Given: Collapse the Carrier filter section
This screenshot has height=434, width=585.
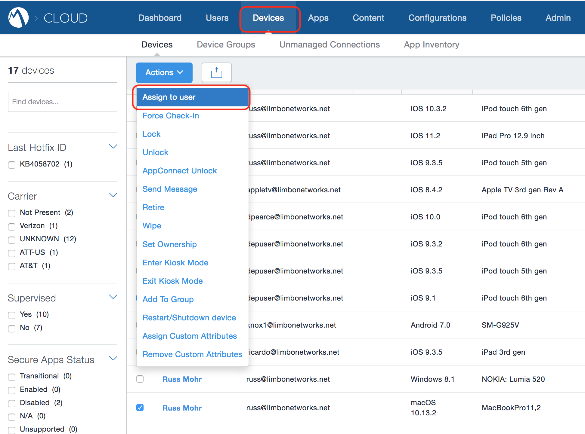Looking at the screenshot, I should [x=113, y=195].
